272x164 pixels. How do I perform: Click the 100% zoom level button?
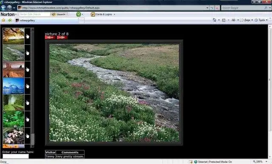258,162
